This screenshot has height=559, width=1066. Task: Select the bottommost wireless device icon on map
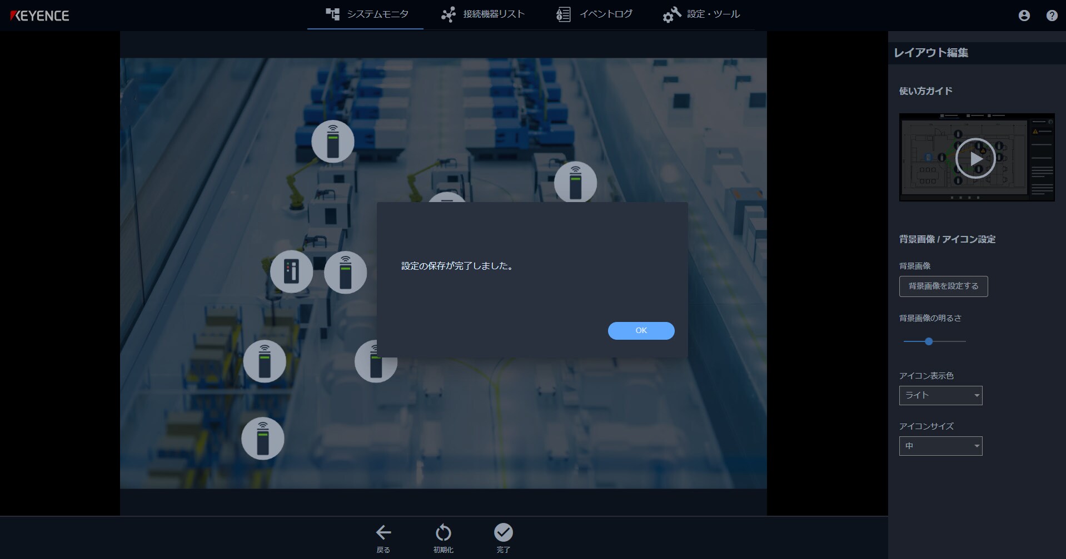[x=263, y=439]
